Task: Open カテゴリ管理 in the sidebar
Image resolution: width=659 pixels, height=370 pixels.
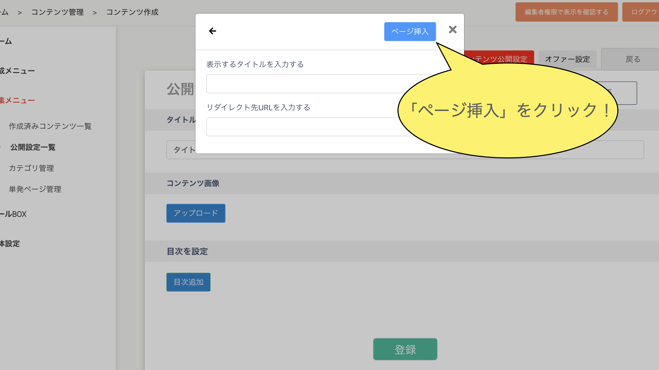Action: coord(31,168)
